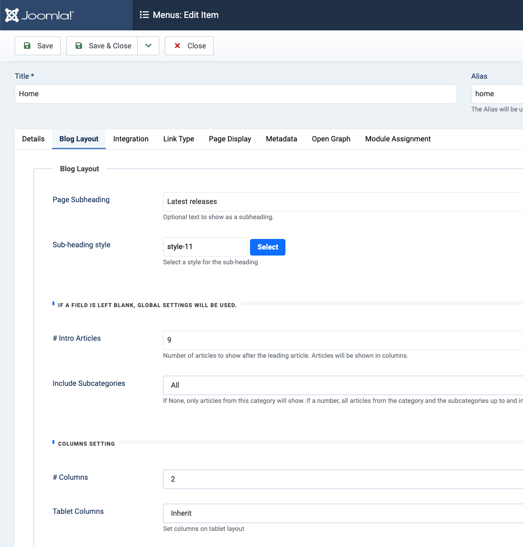Click the Joomla logo icon
This screenshot has height=547, width=523.
[x=12, y=15]
